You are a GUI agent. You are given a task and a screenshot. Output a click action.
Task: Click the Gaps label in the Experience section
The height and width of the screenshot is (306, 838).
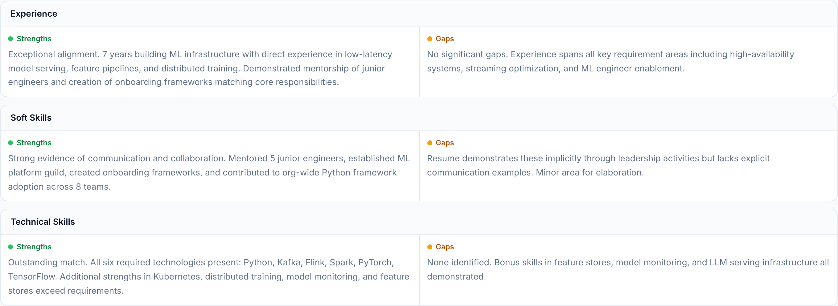[444, 39]
